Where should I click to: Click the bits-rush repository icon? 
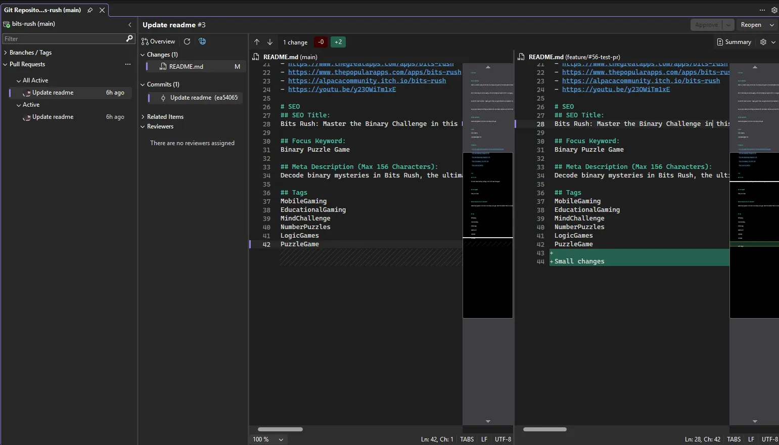tap(7, 24)
